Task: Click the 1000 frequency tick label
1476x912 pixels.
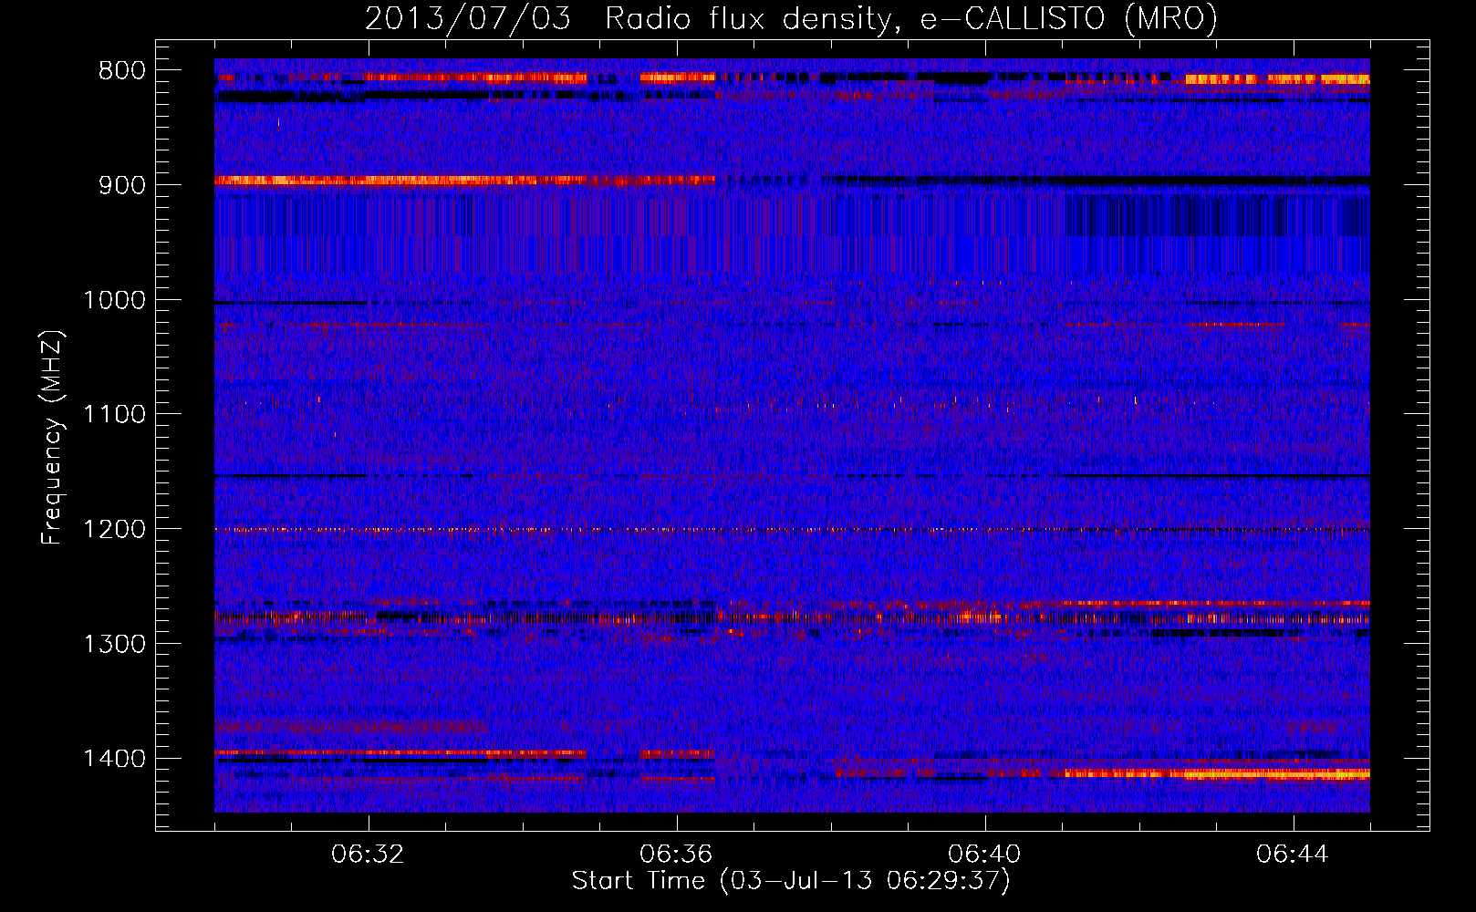Action: pos(114,300)
